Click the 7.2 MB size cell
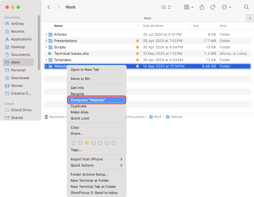The width and height of the screenshot is (254, 197). [x=210, y=54]
